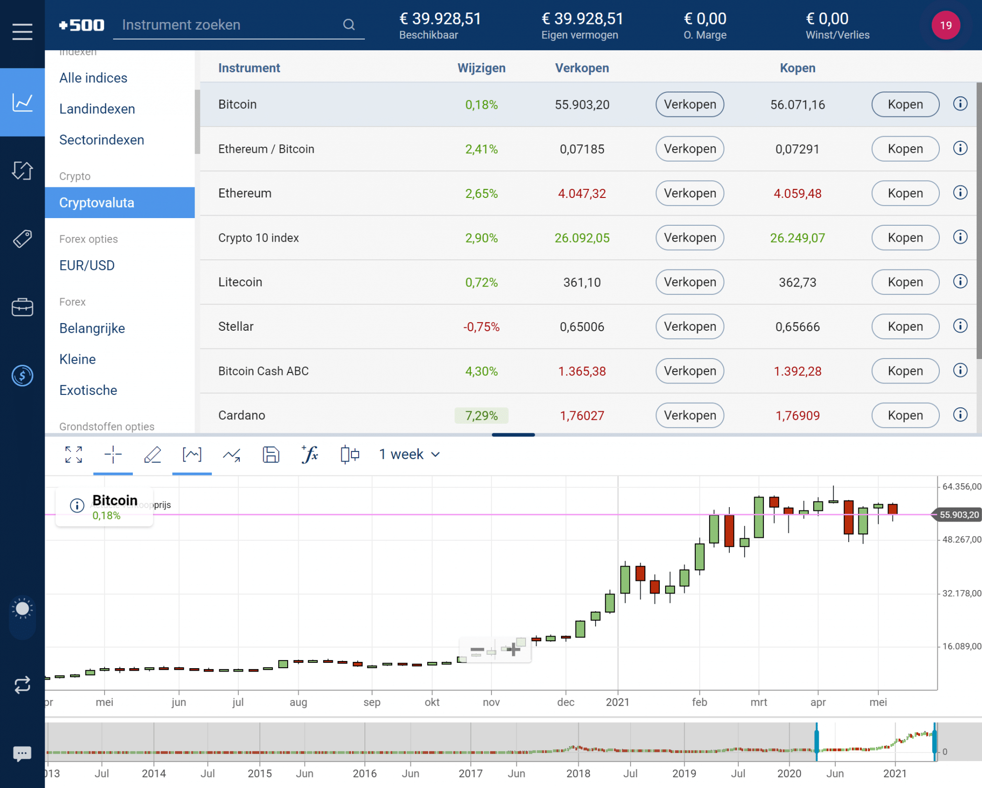Expand chart to fullscreen
Image resolution: width=982 pixels, height=788 pixels.
pos(73,454)
